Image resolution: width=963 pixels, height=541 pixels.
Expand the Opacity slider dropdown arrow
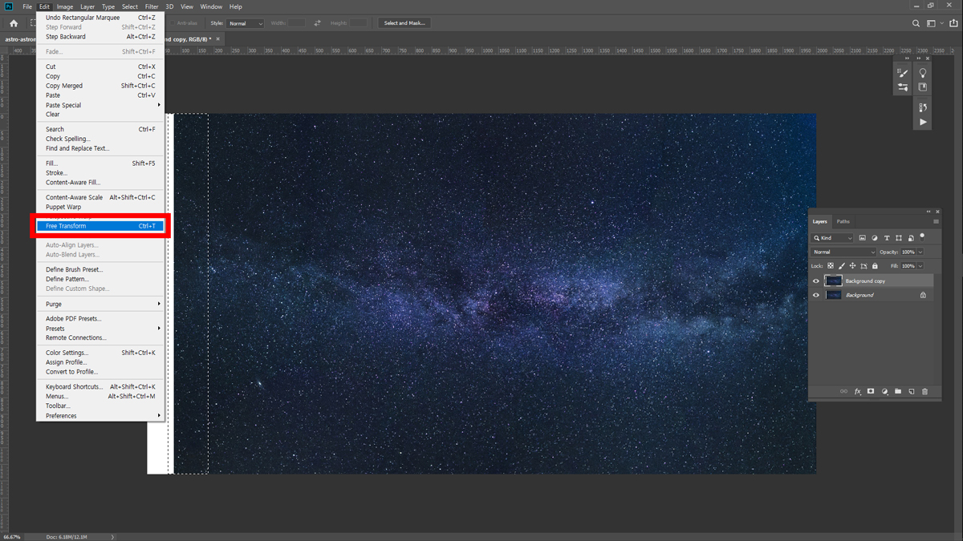(x=920, y=252)
